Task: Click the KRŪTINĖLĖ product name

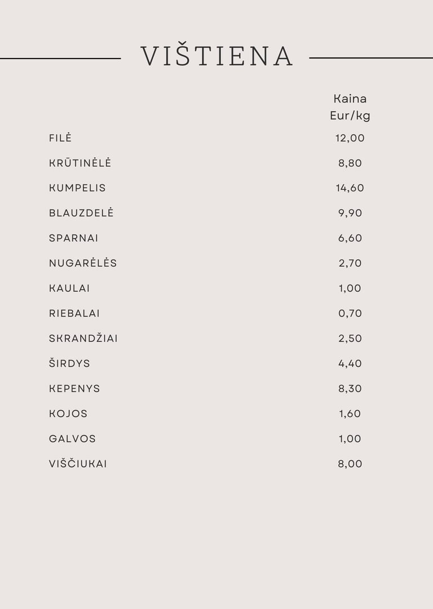Action: tap(80, 162)
